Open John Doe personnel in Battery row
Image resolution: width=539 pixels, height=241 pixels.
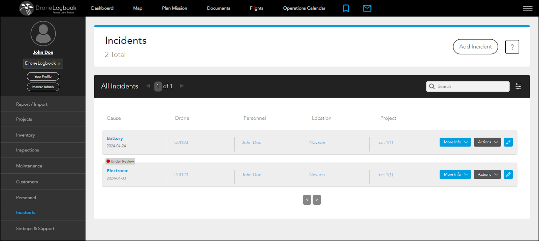pyautogui.click(x=252, y=142)
